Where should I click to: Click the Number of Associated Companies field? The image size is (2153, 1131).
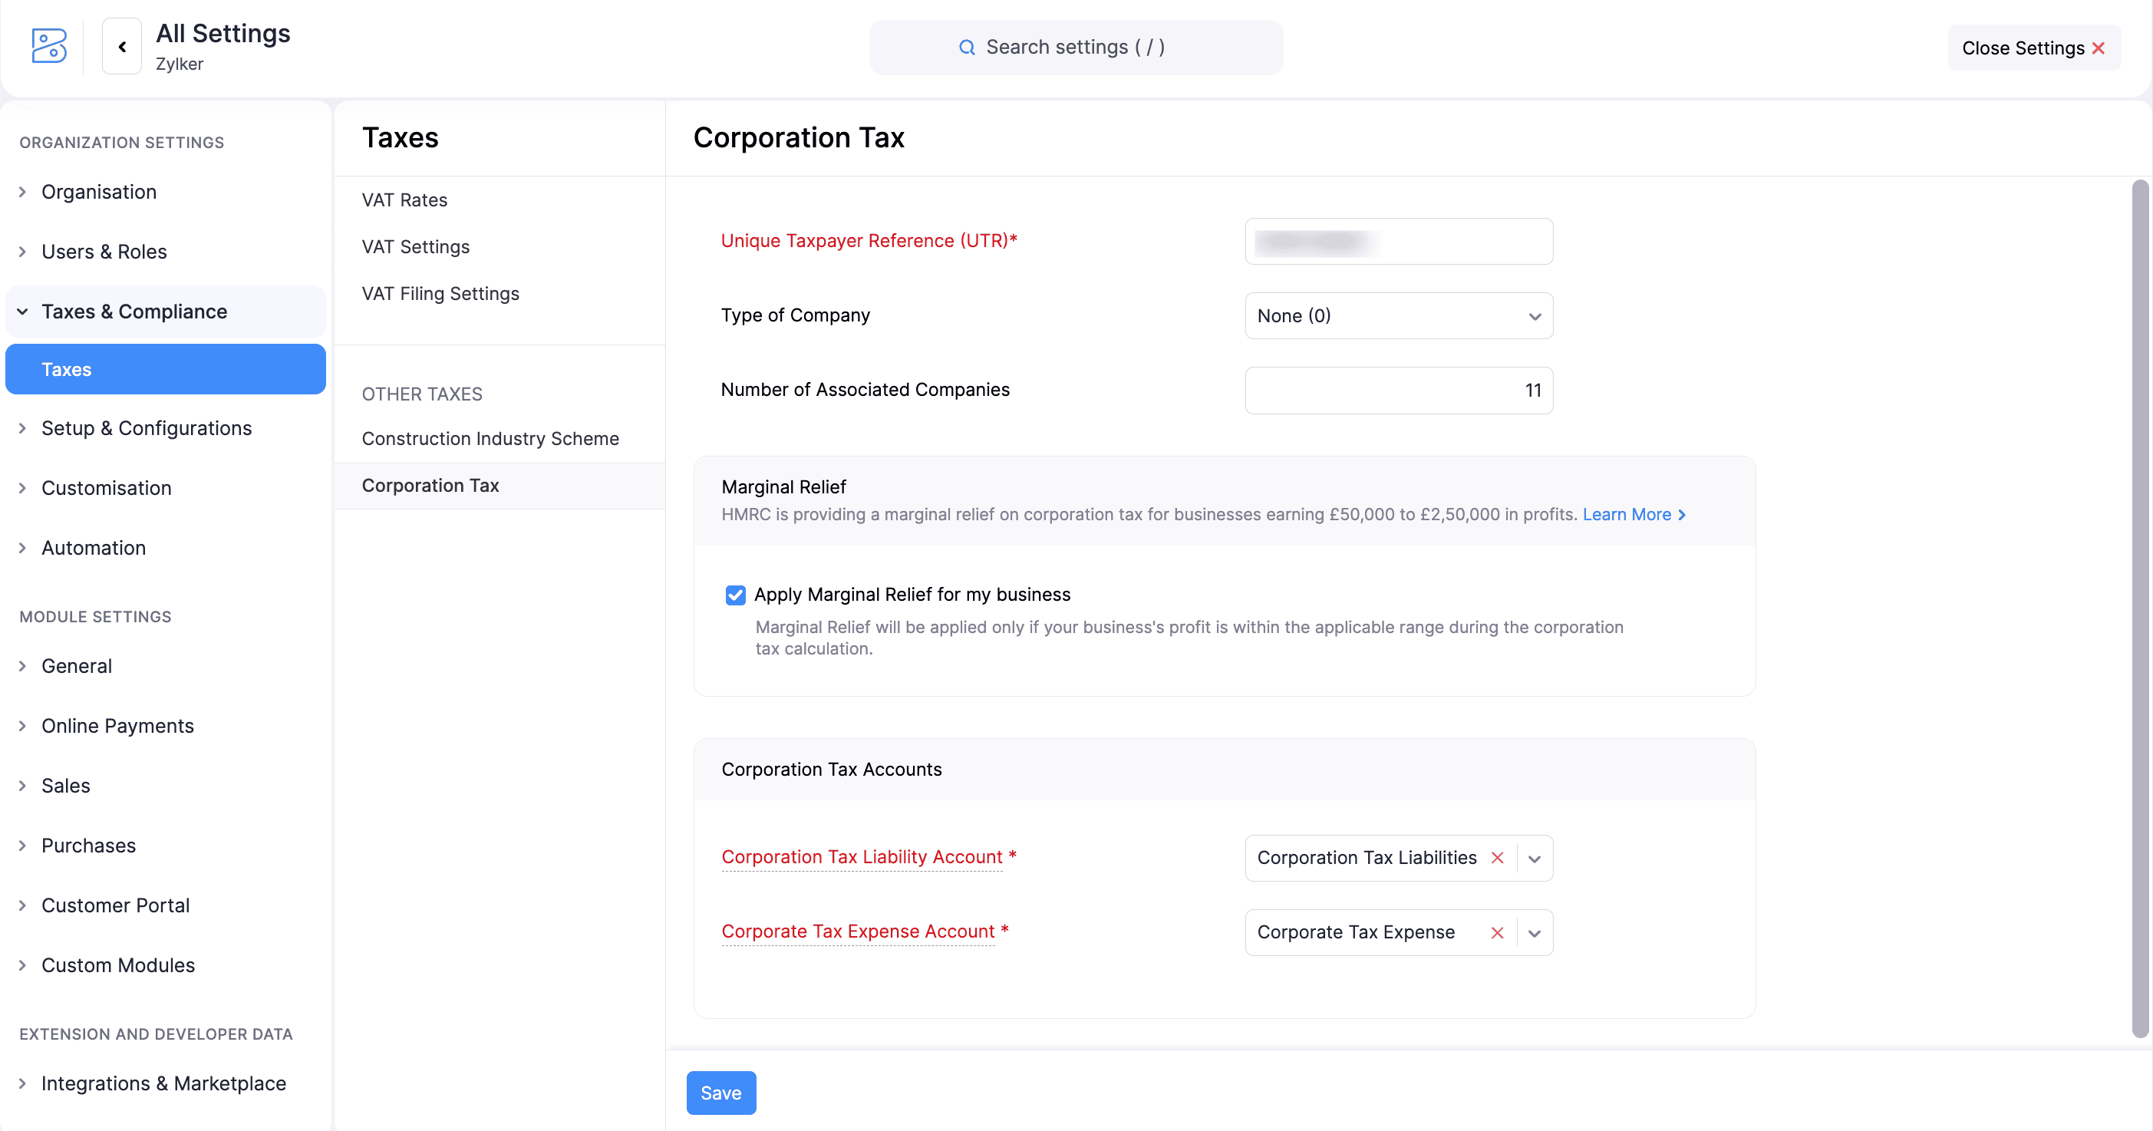point(1398,390)
